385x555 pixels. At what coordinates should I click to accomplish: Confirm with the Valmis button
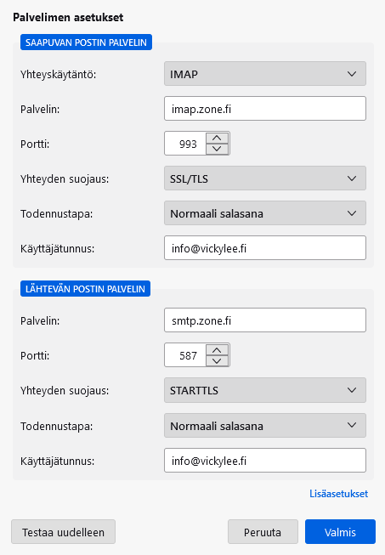[340, 532]
